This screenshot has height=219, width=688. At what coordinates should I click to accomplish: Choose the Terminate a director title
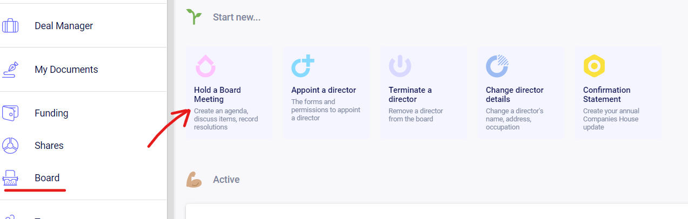410,94
